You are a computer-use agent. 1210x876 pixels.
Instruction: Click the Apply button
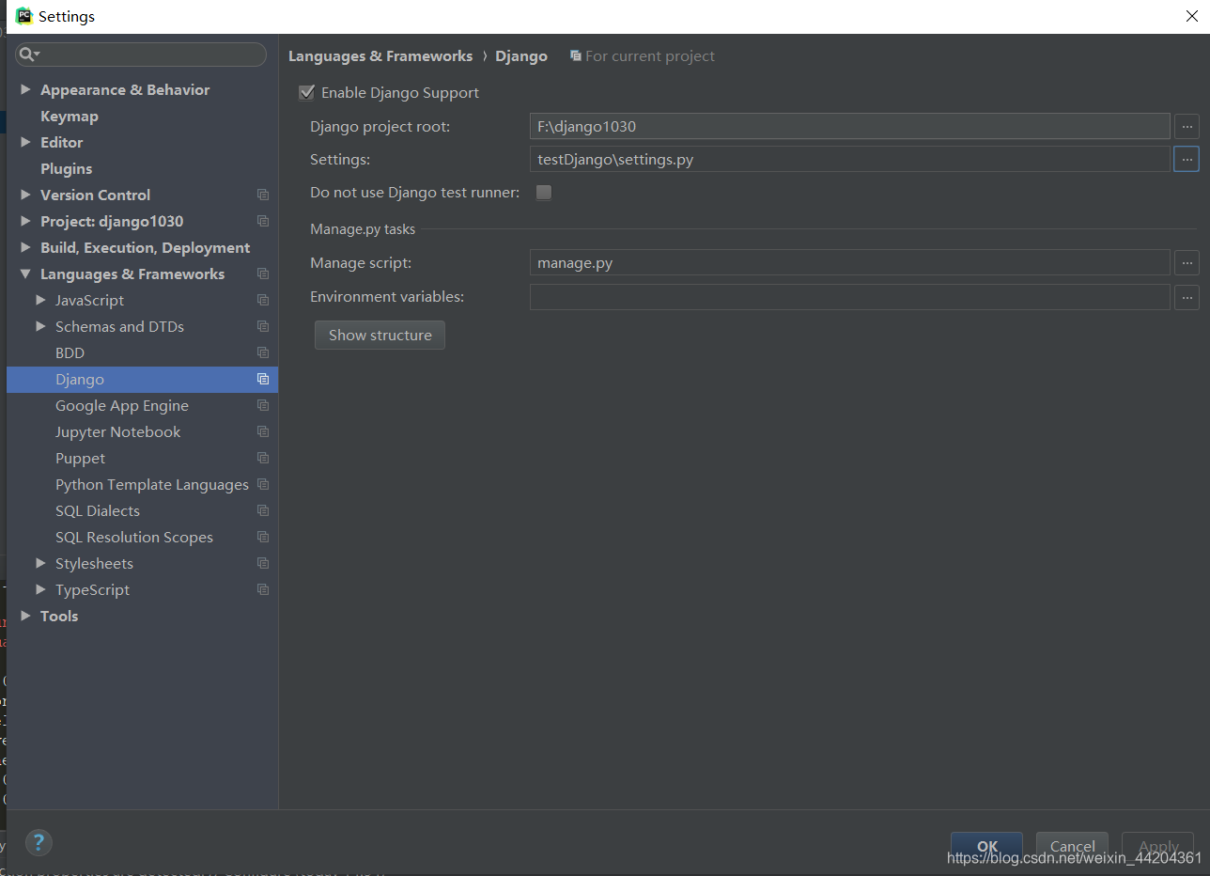pyautogui.click(x=1158, y=846)
